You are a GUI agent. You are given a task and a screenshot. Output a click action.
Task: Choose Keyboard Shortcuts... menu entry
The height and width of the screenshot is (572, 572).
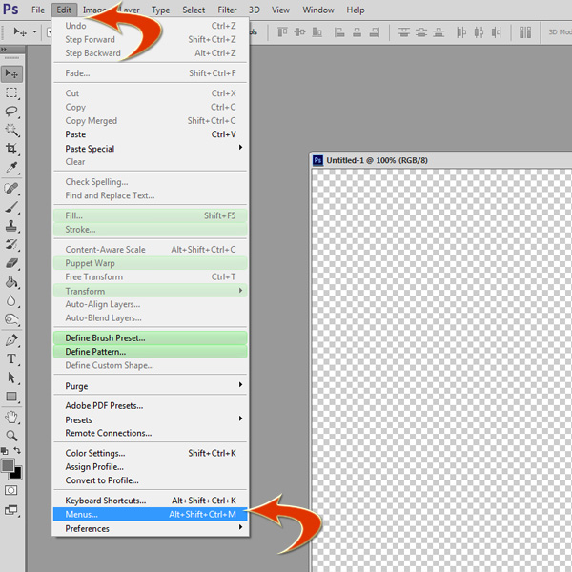click(150, 500)
